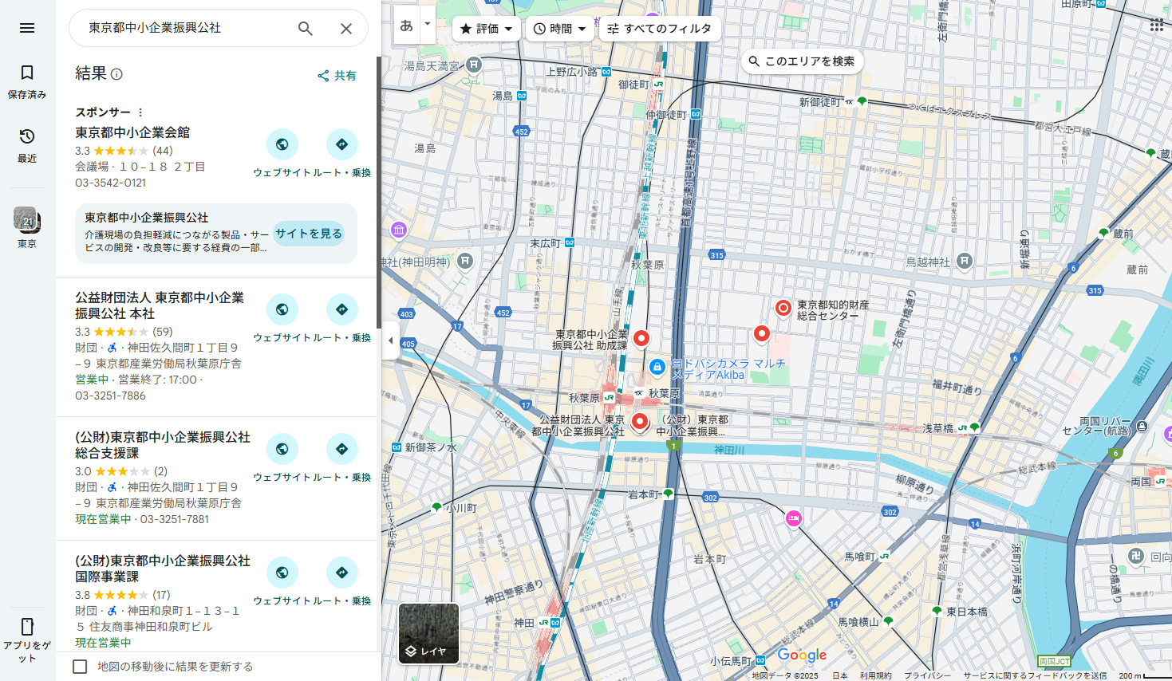Open website icon for 東京都中小企業会館
1172x681 pixels.
coord(282,144)
